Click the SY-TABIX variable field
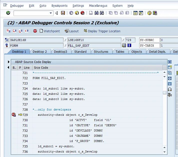This screenshot has height=157, width=178. coord(149,45)
